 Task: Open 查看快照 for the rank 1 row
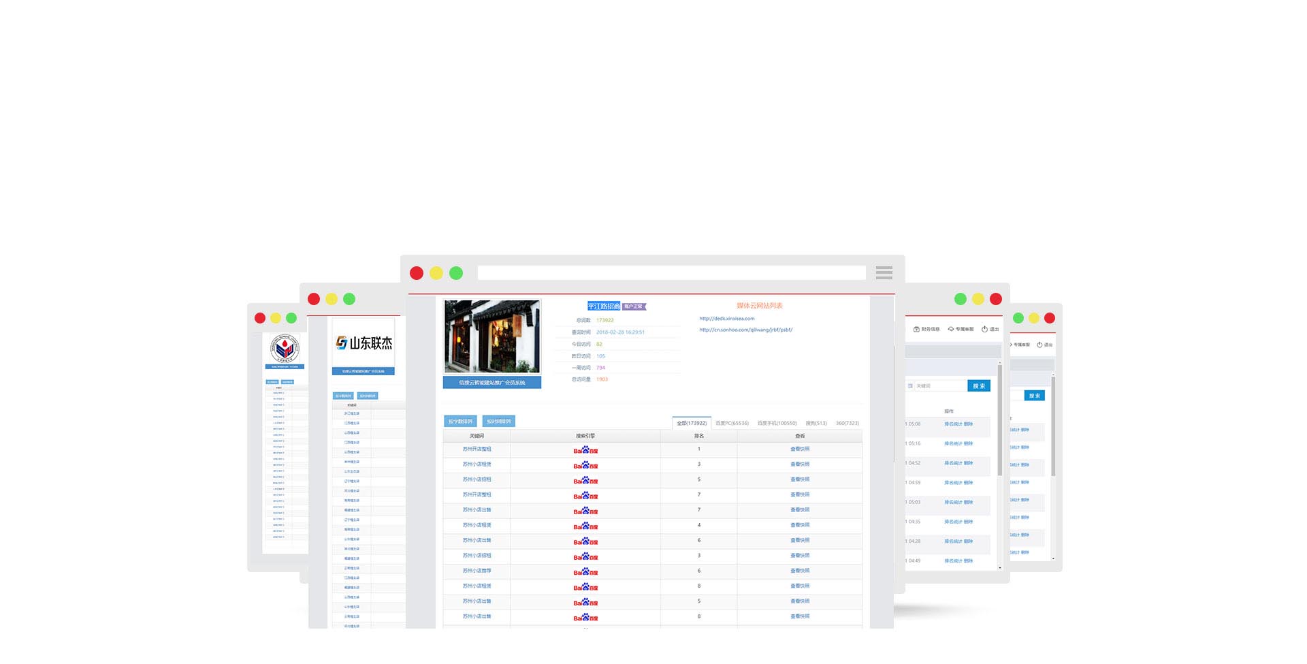(x=800, y=449)
